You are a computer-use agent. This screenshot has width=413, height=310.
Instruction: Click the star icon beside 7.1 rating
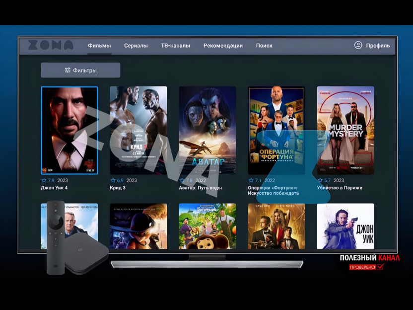pos(251,180)
